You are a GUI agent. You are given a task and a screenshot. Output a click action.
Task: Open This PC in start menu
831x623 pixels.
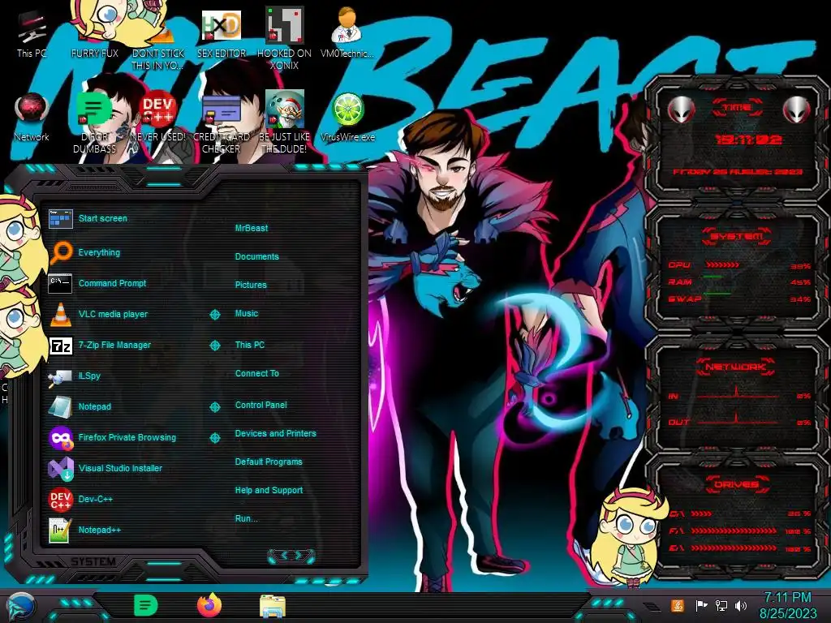pyautogui.click(x=250, y=345)
